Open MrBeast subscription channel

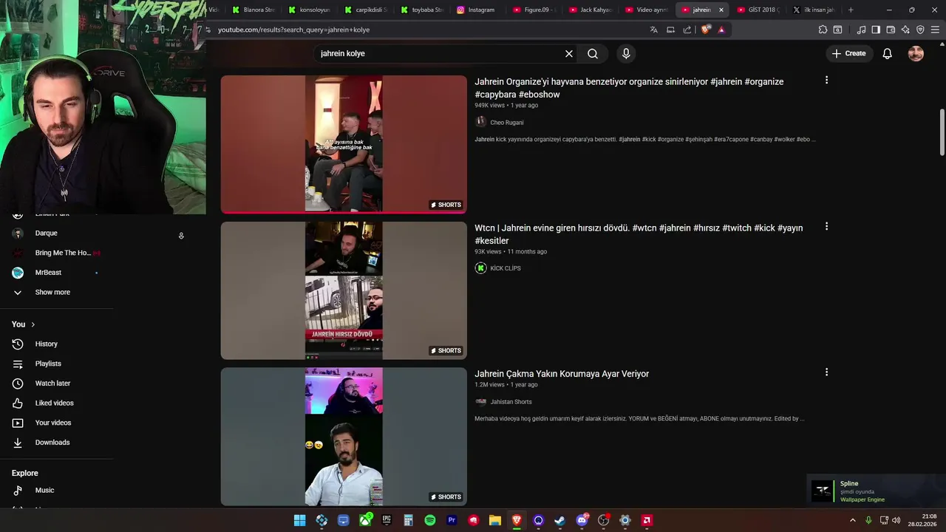click(x=56, y=273)
